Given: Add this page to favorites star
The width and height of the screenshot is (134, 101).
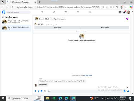Looking at the screenshot, I should (111, 7).
